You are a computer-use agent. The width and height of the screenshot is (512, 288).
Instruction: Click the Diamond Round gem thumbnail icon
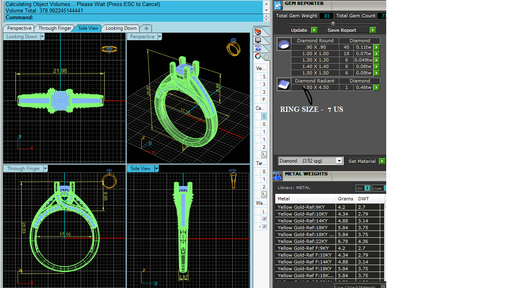pyautogui.click(x=284, y=44)
